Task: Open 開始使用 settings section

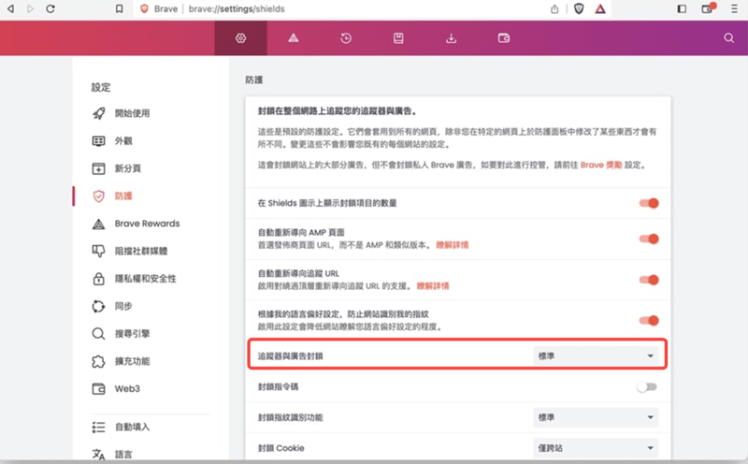Action: [x=132, y=113]
